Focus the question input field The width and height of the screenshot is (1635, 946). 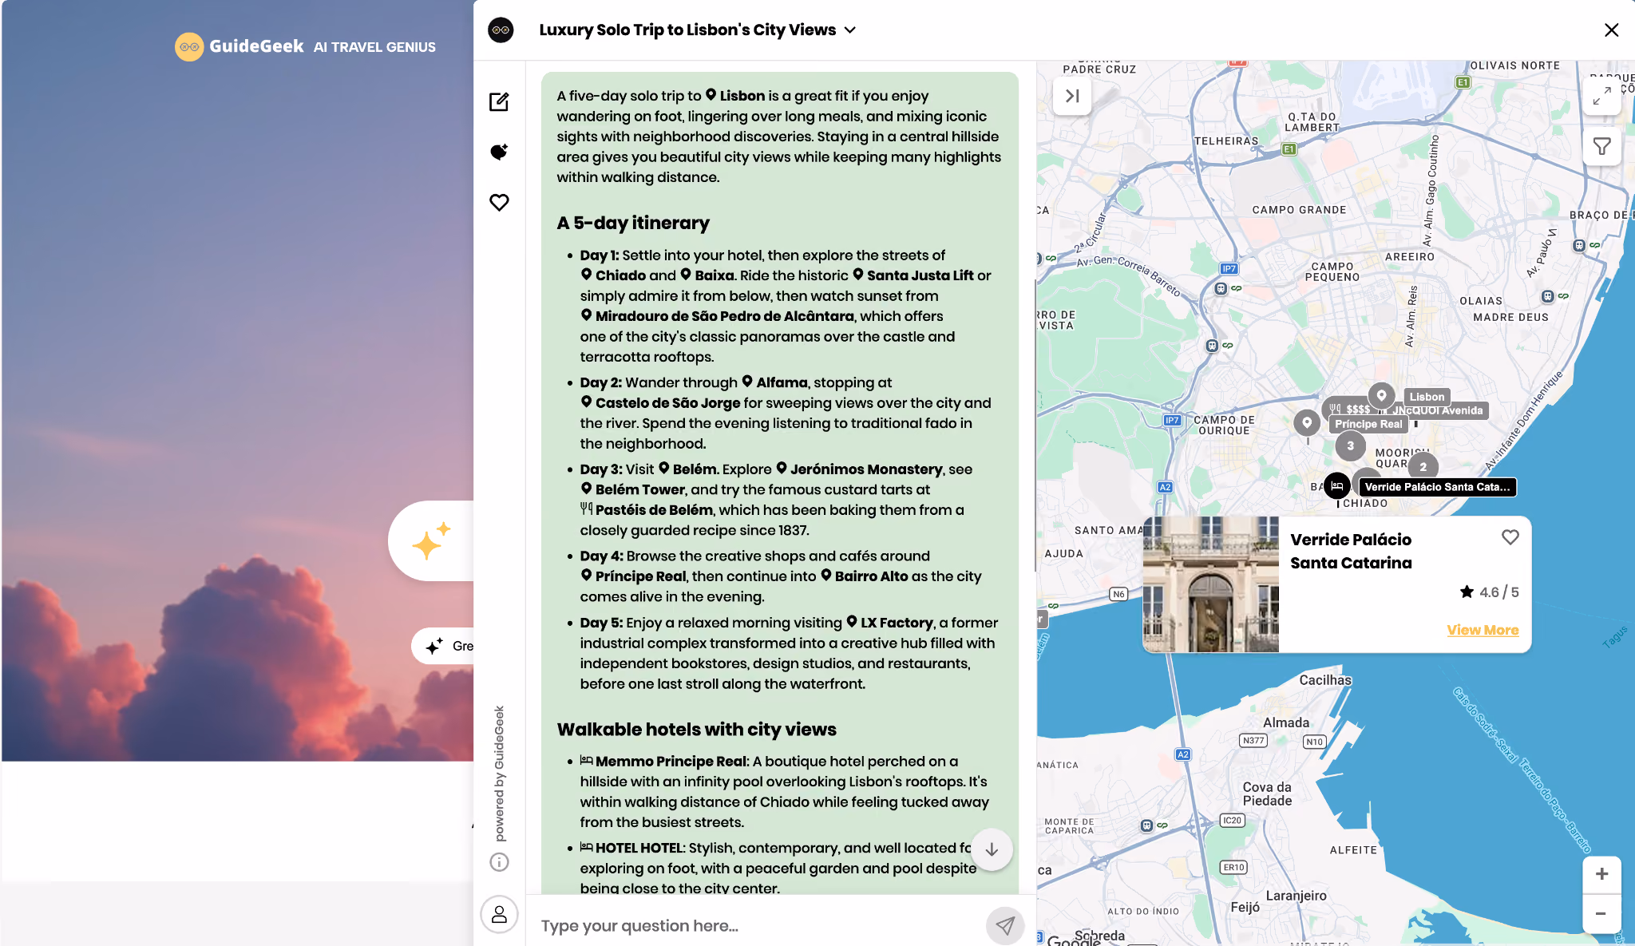pyautogui.click(x=756, y=925)
